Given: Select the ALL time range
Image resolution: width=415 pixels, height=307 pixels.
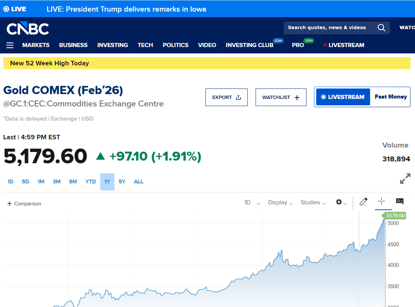Looking at the screenshot, I should tap(138, 182).
